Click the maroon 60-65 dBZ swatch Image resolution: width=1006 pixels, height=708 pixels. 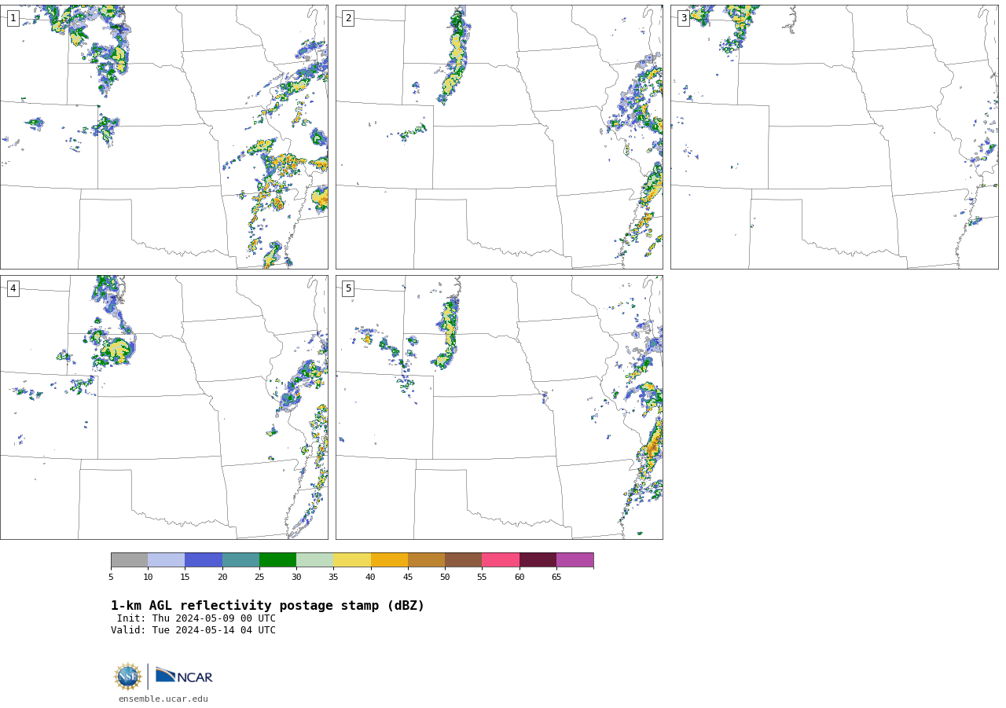538,559
